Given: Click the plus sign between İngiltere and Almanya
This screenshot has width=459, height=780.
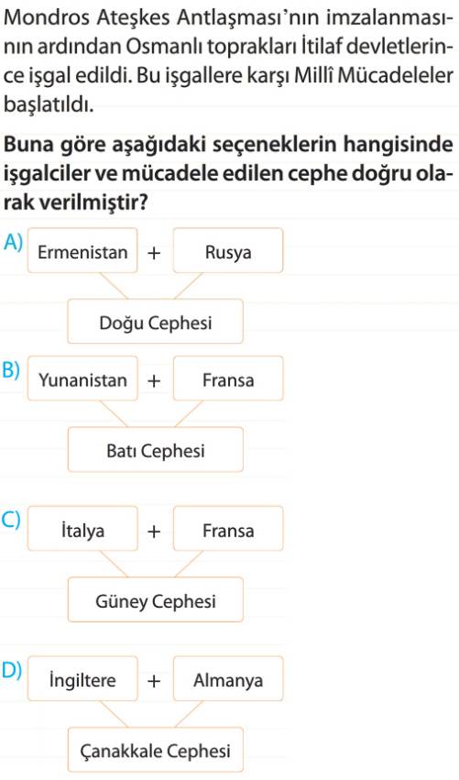Looking at the screenshot, I should click(155, 680).
